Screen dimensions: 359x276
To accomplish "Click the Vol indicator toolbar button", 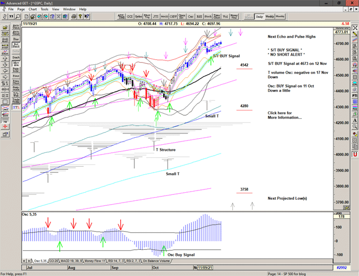I will pos(226,16).
